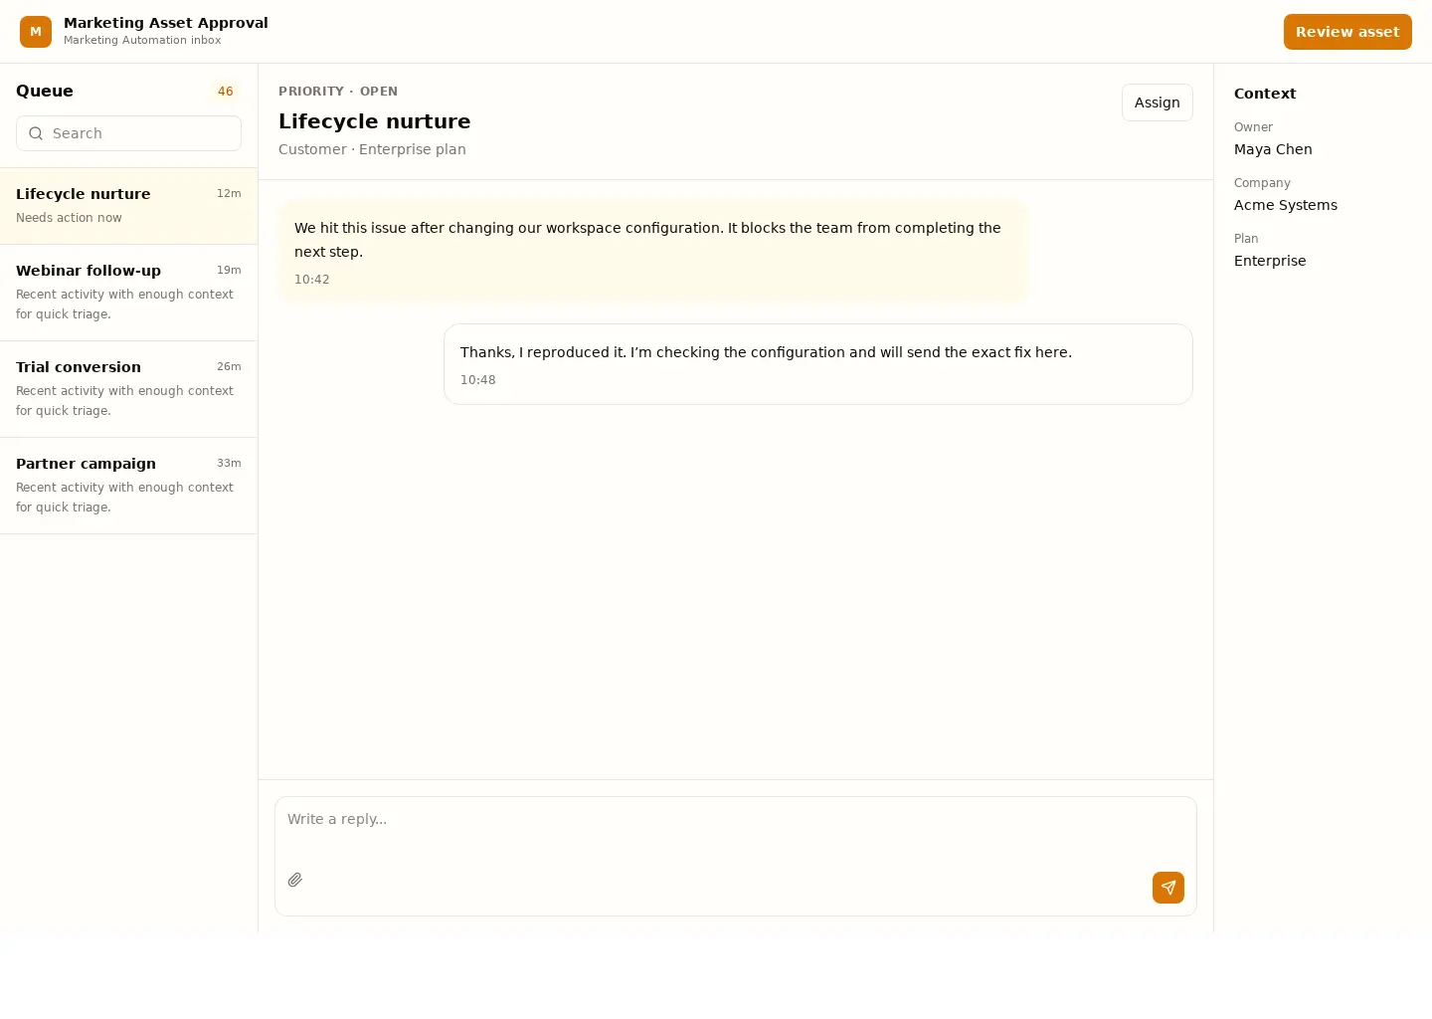Open the Partner campaign conversation
The width and height of the screenshot is (1432, 1019).
point(128,486)
